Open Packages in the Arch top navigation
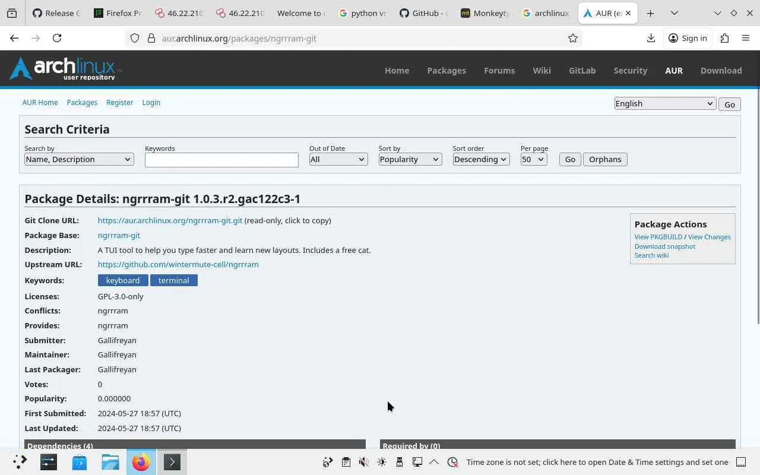Viewport: 760px width, 475px height. point(446,70)
